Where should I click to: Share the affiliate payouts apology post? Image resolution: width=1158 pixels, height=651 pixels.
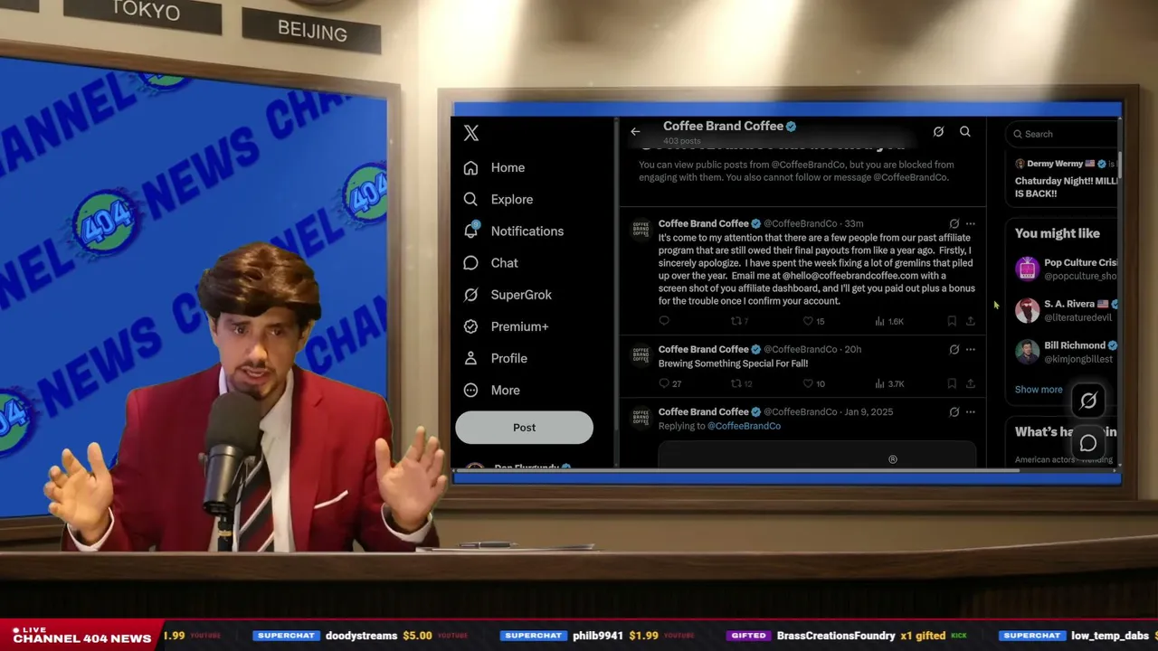(x=971, y=321)
